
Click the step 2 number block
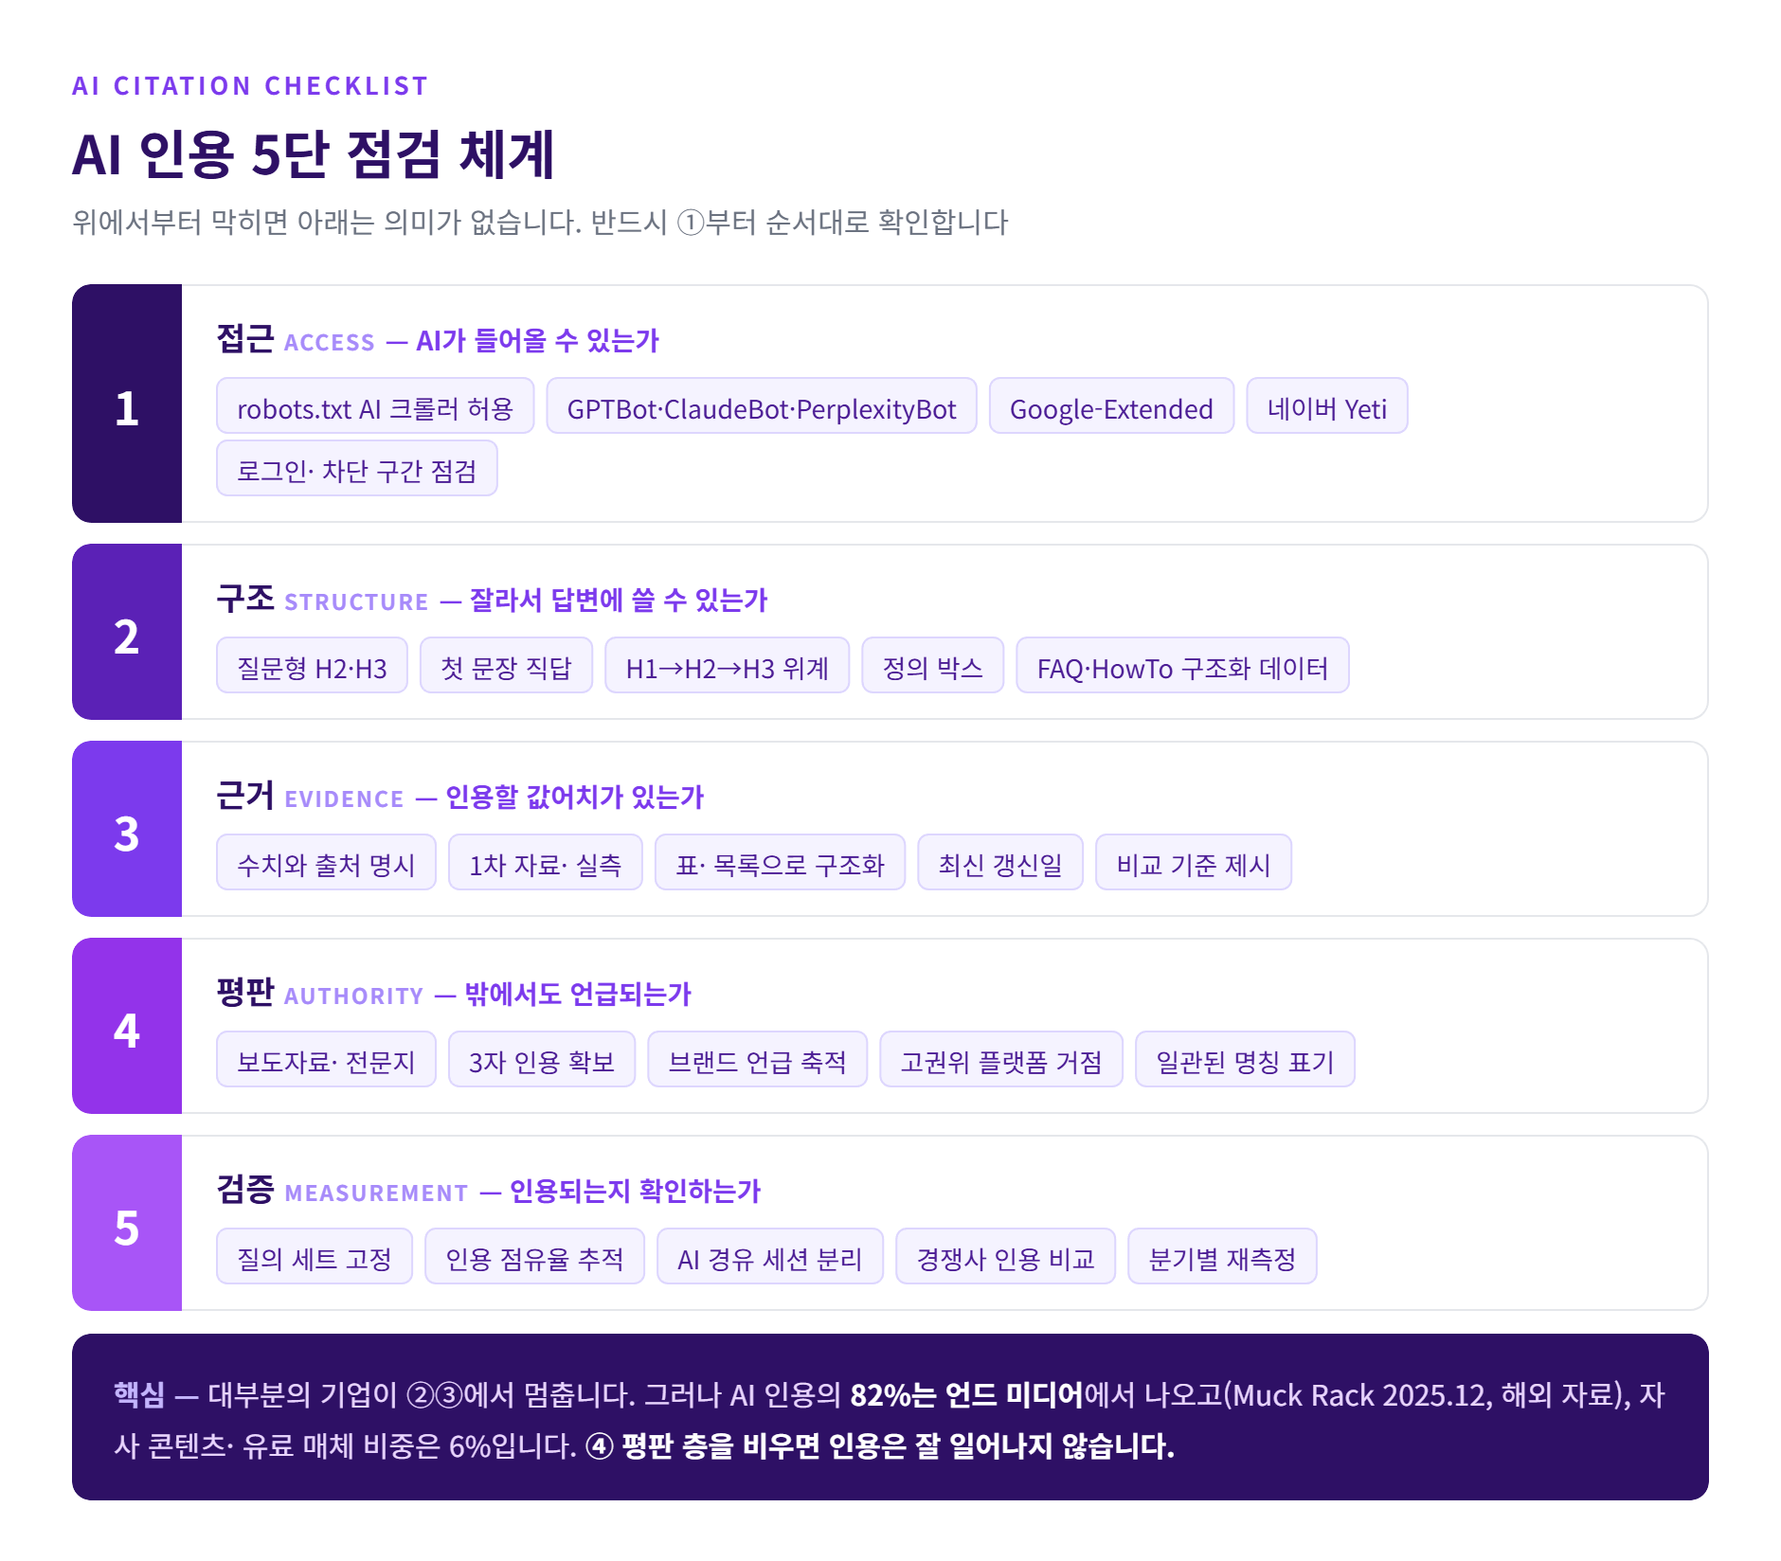pos(127,632)
